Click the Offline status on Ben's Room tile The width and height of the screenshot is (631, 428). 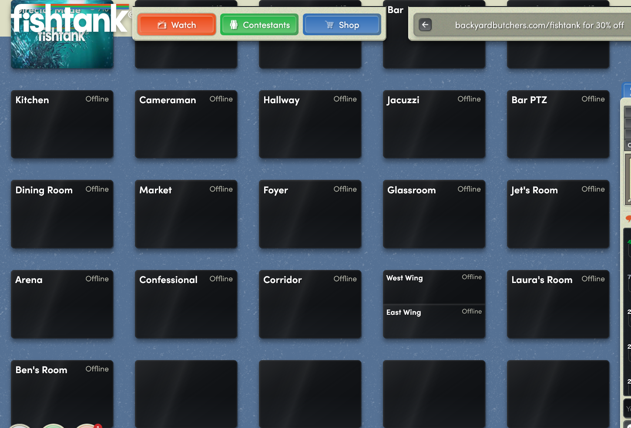(97, 369)
